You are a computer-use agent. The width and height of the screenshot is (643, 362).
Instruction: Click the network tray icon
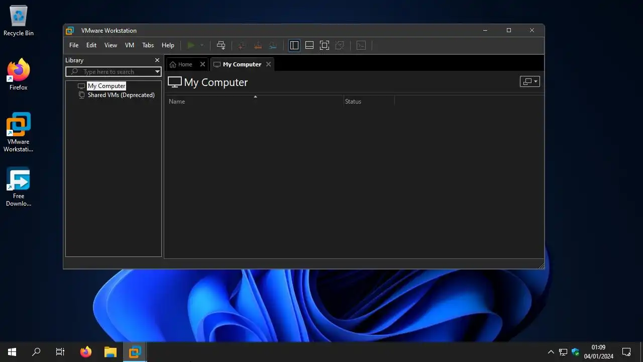pyautogui.click(x=563, y=352)
